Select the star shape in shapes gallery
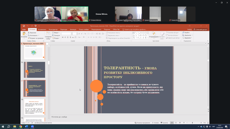This screenshot has height=129, width=230. tap(146, 38)
